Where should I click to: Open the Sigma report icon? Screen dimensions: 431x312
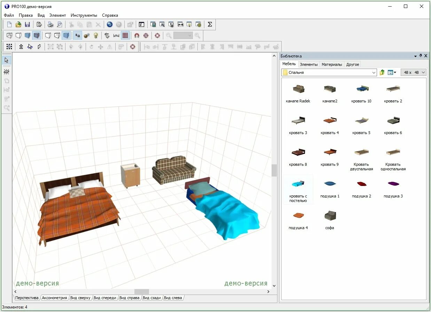[210, 24]
